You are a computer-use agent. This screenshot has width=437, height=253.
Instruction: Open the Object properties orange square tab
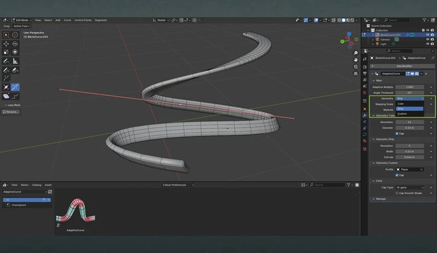tap(365, 109)
